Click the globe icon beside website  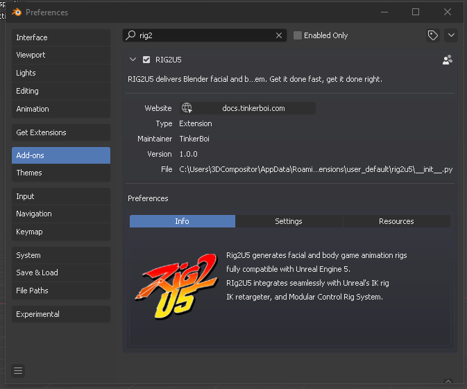pyautogui.click(x=187, y=108)
